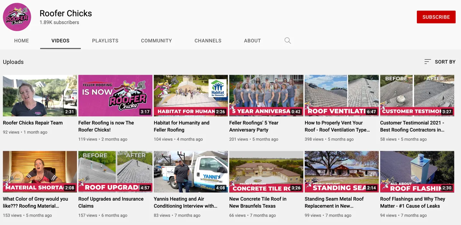This screenshot has height=225, width=461.
Task: Click the 2:31 duration badge
Action: (x=69, y=112)
